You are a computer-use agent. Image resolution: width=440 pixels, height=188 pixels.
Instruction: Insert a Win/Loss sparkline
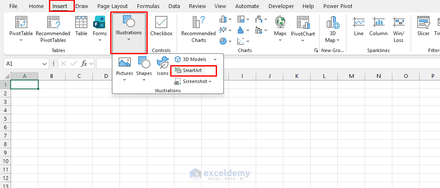tap(398, 29)
